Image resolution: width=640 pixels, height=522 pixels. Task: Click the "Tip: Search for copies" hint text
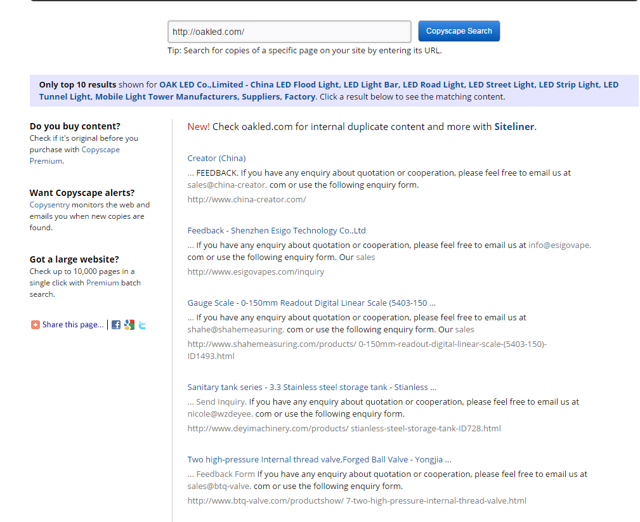point(304,50)
